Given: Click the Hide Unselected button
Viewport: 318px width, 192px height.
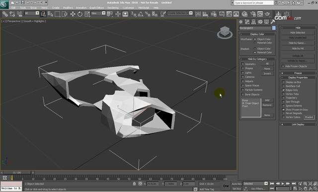Looking at the screenshot, I should (x=298, y=38).
